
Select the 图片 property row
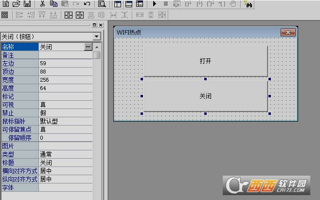point(47,146)
